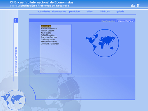This screenshot has width=148, height=111.
Task: Select Katia Cobarrubias from the list
Action: click(x=49, y=29)
